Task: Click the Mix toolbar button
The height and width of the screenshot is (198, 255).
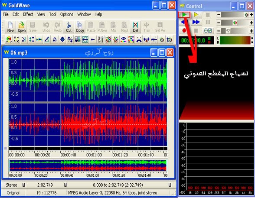Action: coord(113,27)
